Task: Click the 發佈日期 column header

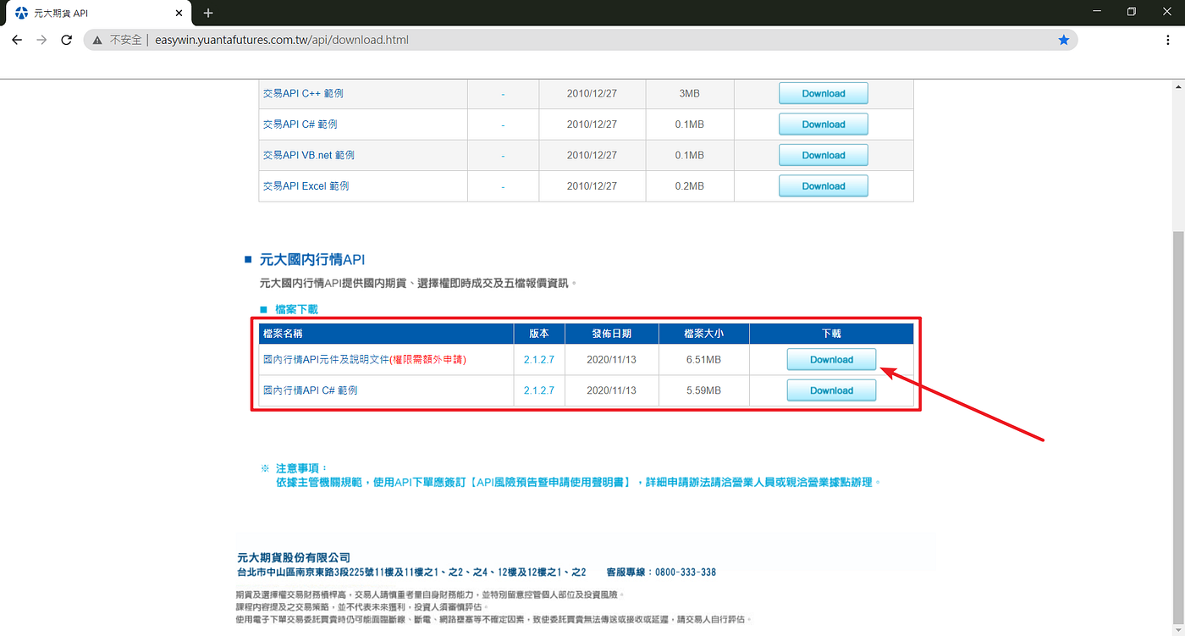Action: (x=611, y=334)
